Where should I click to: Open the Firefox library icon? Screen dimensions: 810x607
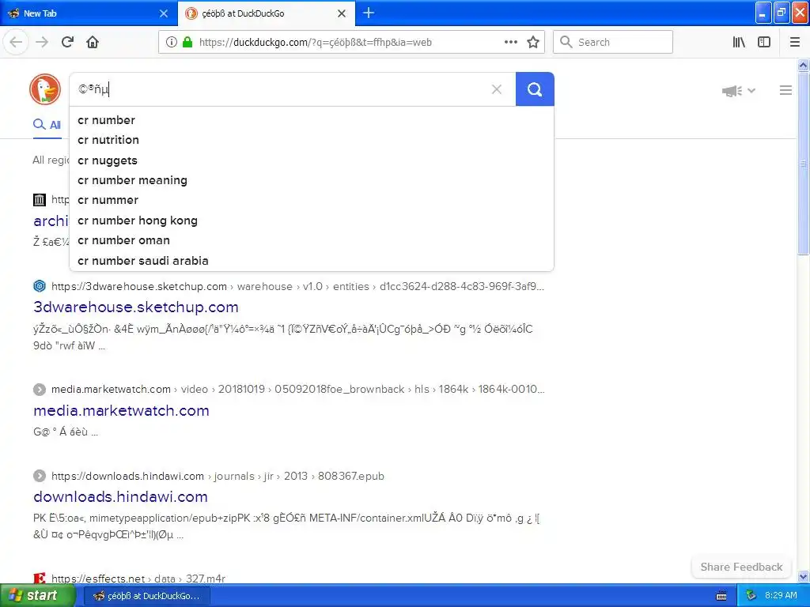pos(739,43)
